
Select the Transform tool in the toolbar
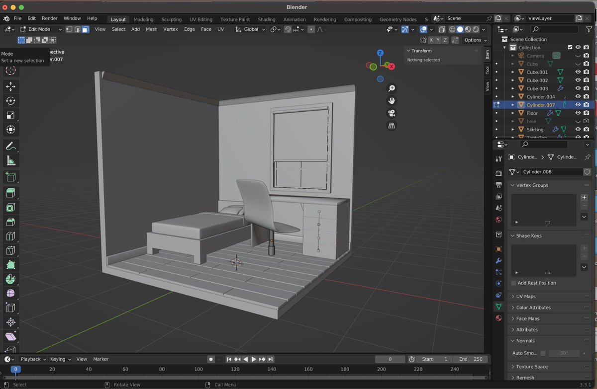(10, 130)
